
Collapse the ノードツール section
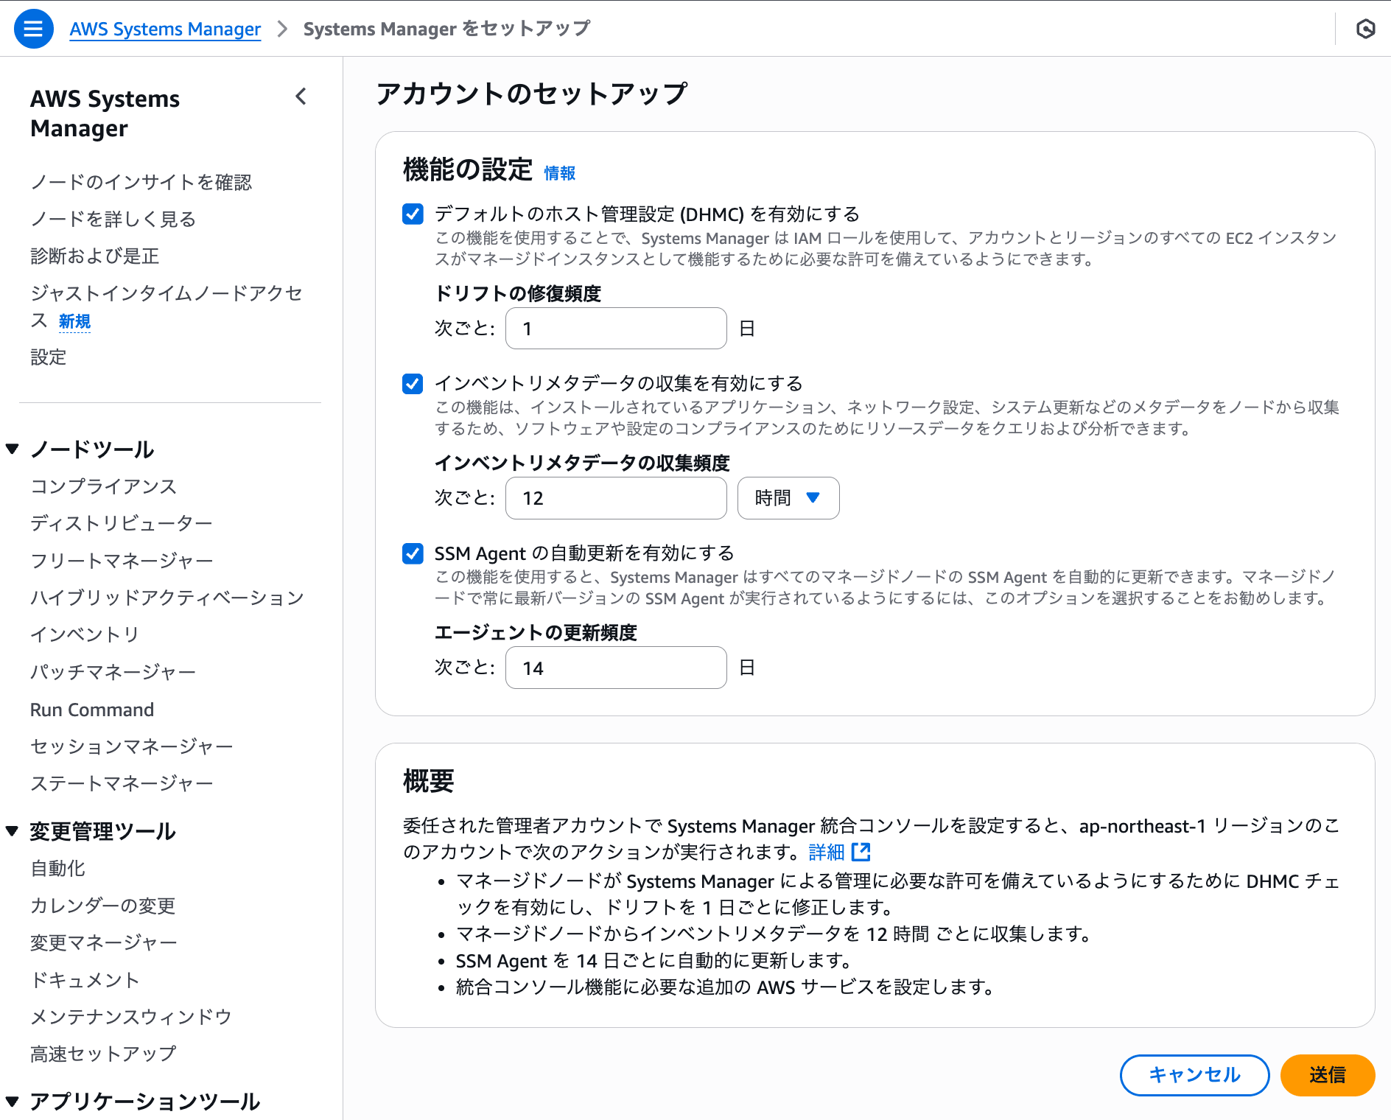point(13,449)
